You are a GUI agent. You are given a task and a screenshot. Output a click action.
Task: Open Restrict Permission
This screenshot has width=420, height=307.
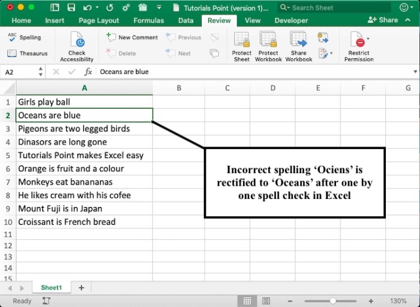359,47
